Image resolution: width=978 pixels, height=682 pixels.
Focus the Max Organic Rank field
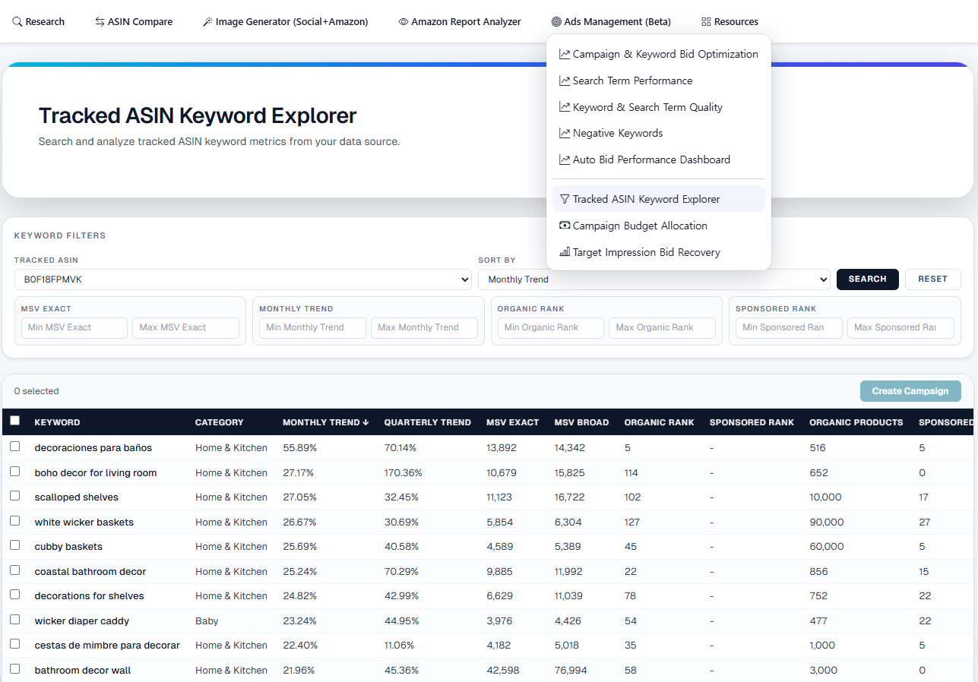(x=661, y=327)
